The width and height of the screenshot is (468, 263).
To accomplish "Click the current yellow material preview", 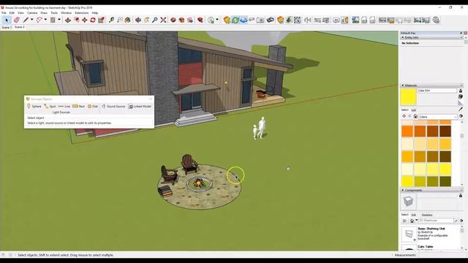I will click(408, 96).
